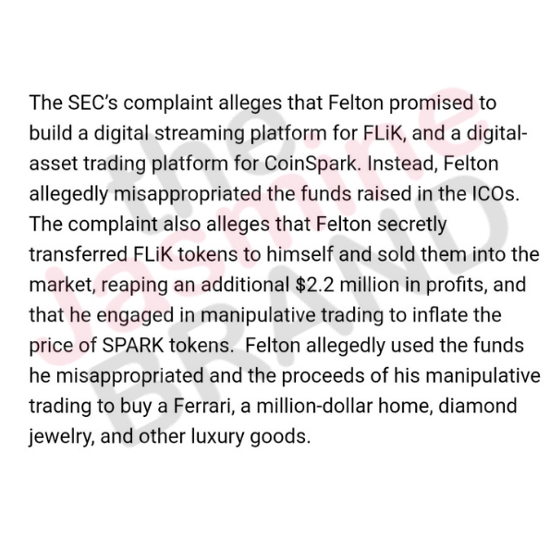
Task: Click the word 'profits,' in seventh line
Action: point(457,286)
